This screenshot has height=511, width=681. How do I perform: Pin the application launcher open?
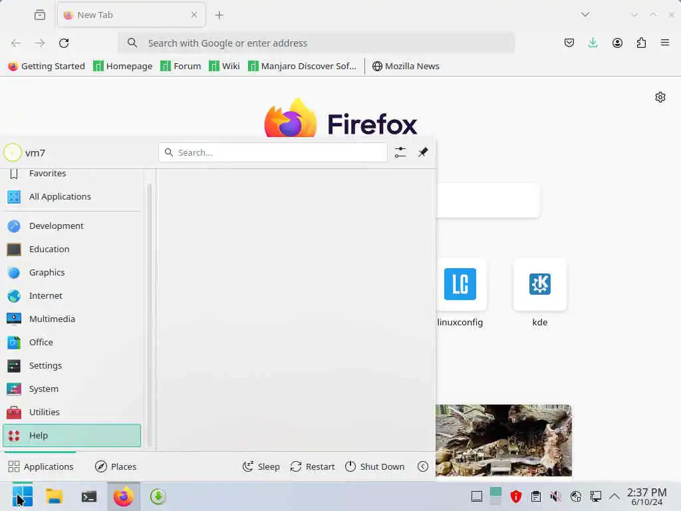click(422, 152)
